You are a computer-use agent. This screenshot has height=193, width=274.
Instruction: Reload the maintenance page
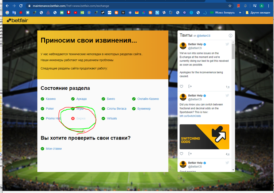(21, 5)
